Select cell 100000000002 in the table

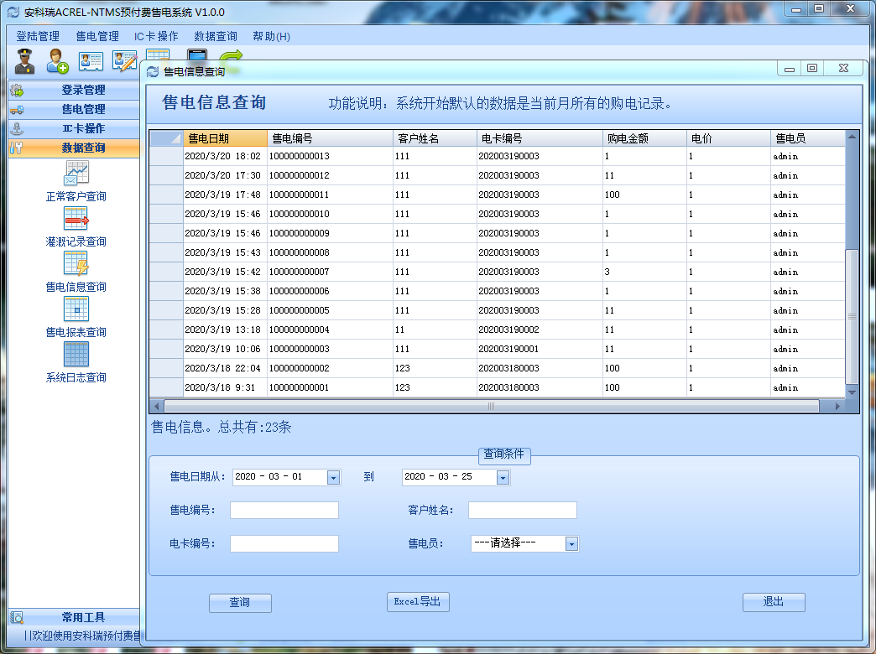click(330, 369)
